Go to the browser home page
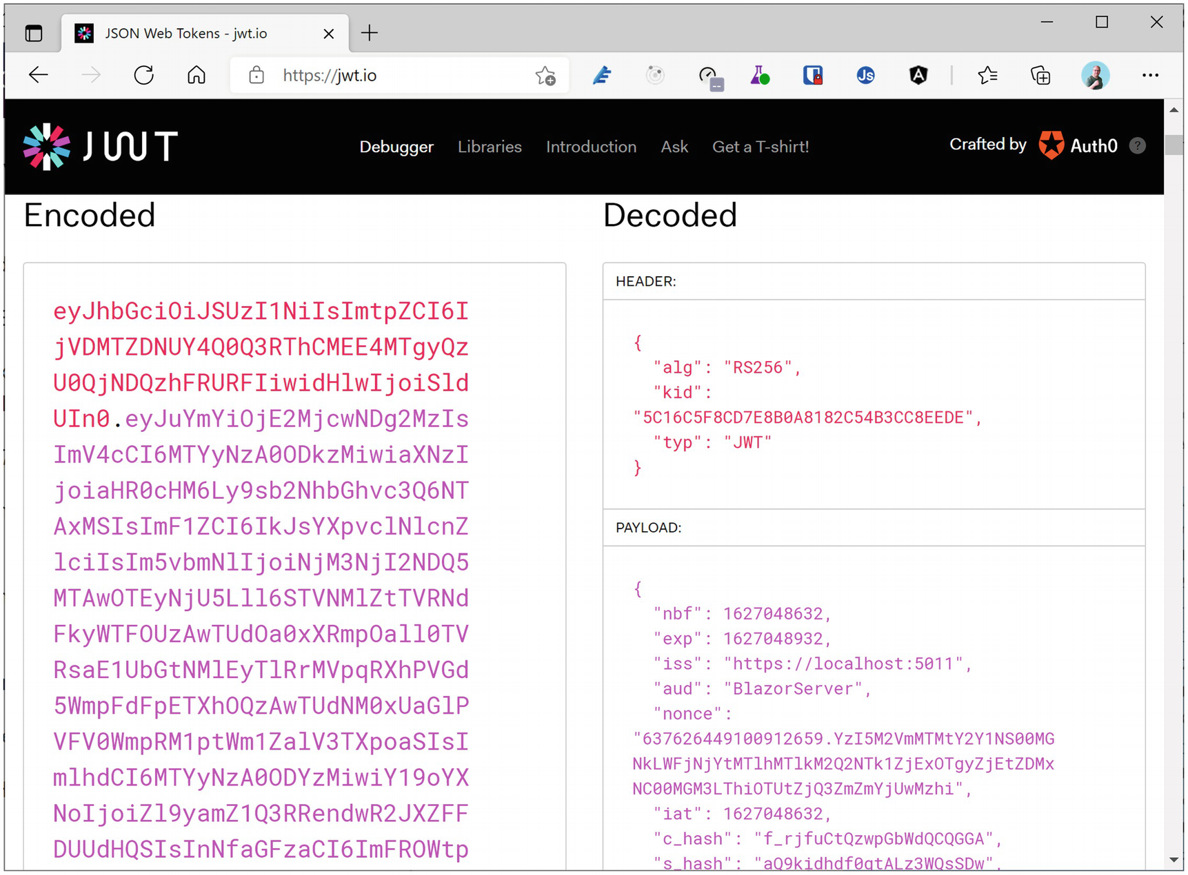 pyautogui.click(x=197, y=76)
